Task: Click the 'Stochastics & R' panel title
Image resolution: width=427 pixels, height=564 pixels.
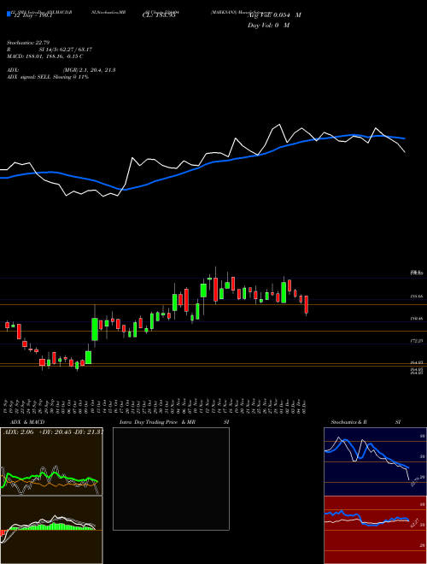Action: (x=349, y=422)
